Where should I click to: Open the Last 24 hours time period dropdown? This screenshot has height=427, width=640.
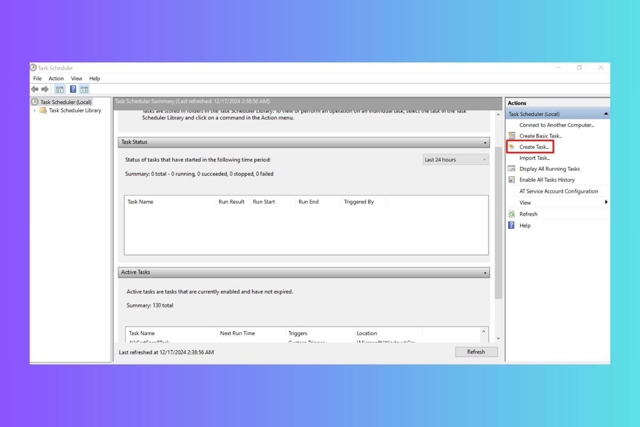tap(455, 160)
